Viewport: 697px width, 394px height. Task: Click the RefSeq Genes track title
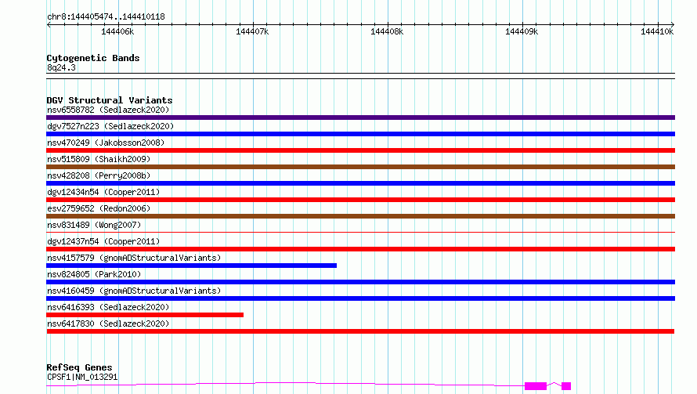pyautogui.click(x=79, y=367)
